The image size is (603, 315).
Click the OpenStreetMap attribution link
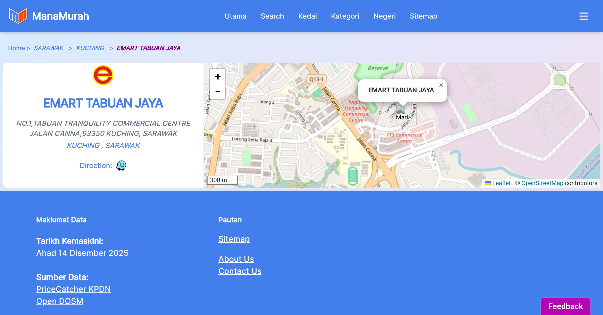pos(542,183)
